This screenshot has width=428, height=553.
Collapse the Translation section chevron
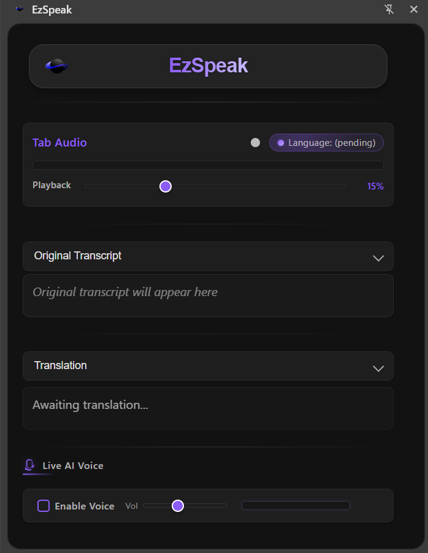[378, 368]
